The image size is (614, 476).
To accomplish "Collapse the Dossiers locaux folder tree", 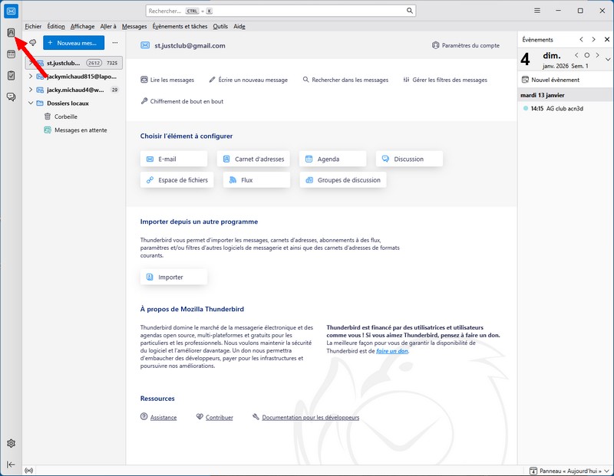I will [x=31, y=103].
